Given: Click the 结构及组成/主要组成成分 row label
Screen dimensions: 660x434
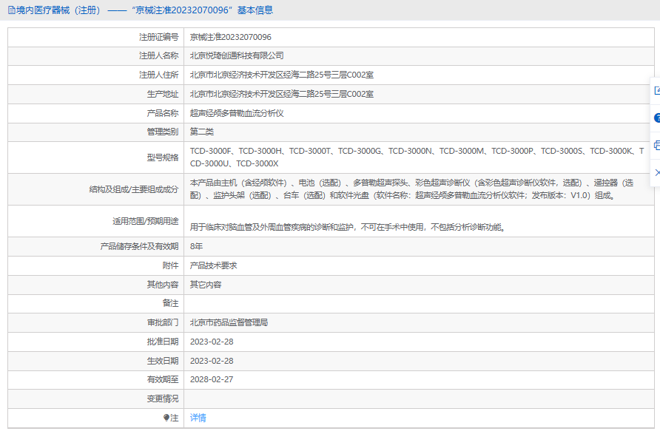Looking at the screenshot, I should tap(134, 189).
